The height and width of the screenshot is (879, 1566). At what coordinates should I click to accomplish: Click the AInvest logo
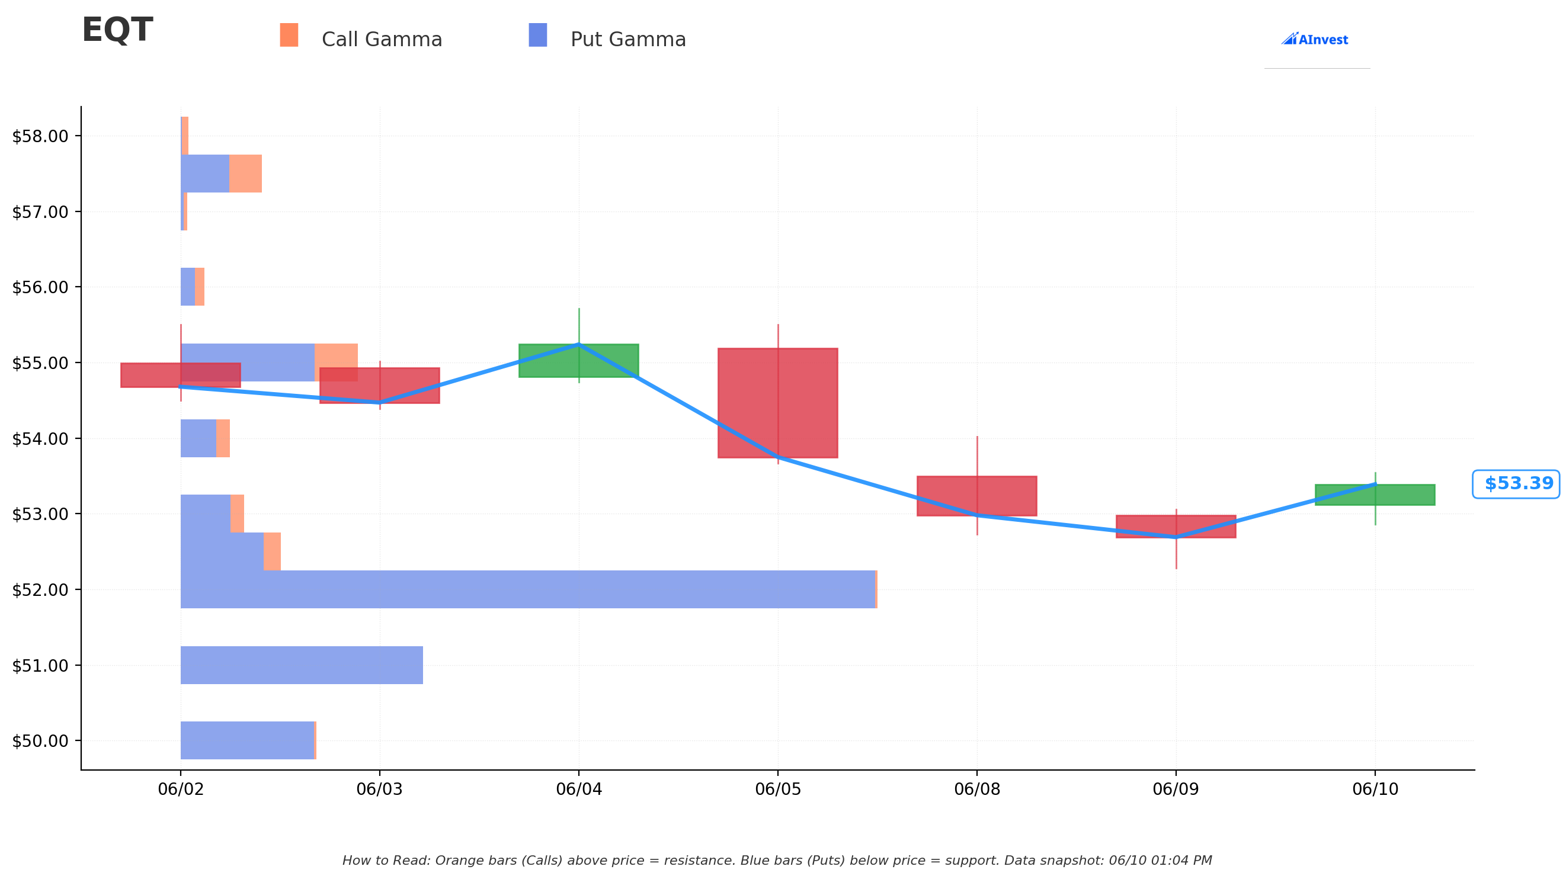tap(1315, 40)
